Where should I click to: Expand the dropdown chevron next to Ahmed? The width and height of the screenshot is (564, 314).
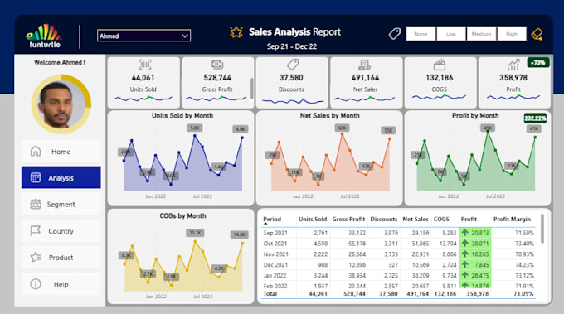click(184, 36)
